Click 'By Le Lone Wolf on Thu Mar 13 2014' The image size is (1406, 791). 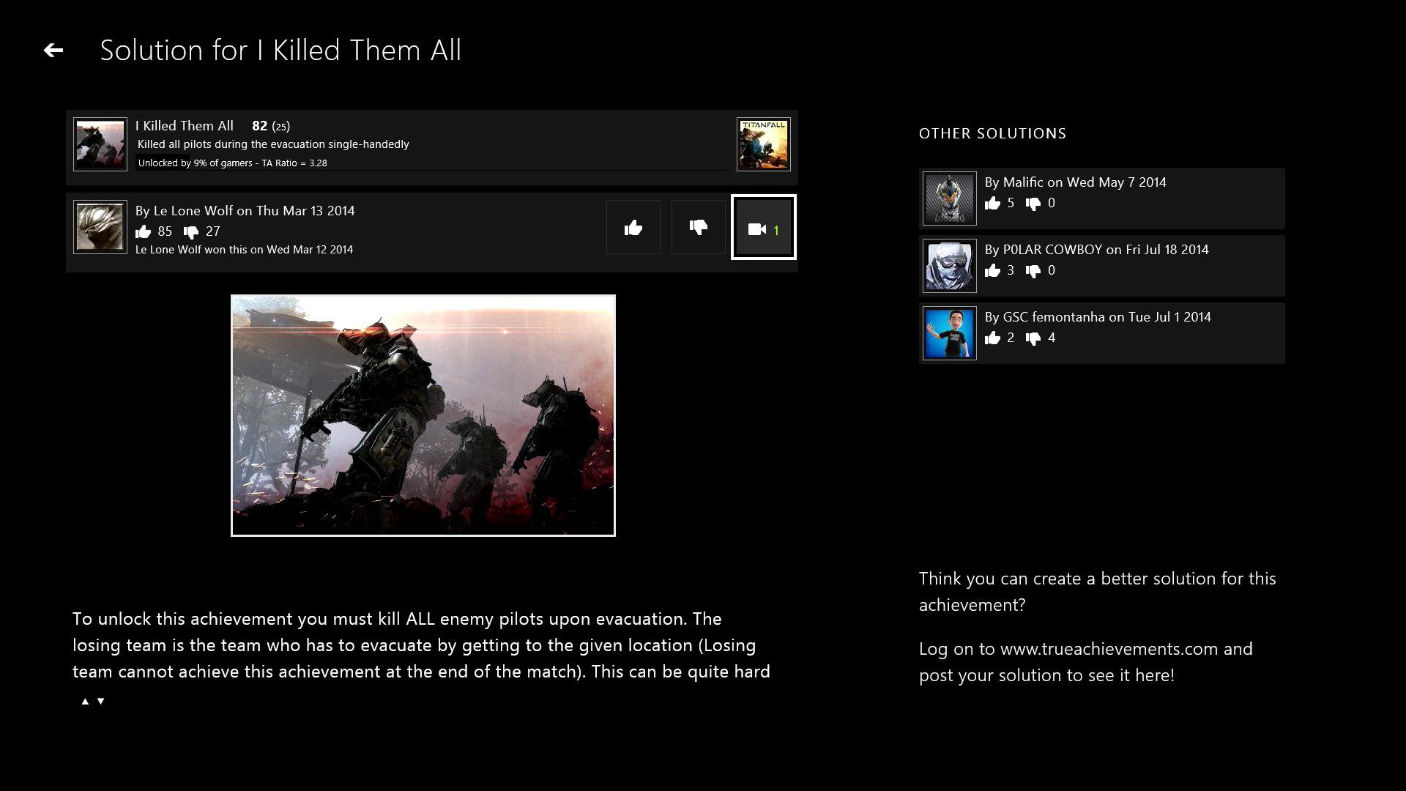245,211
